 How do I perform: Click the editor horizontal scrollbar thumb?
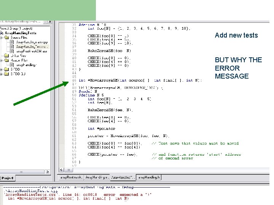(x=68, y=170)
